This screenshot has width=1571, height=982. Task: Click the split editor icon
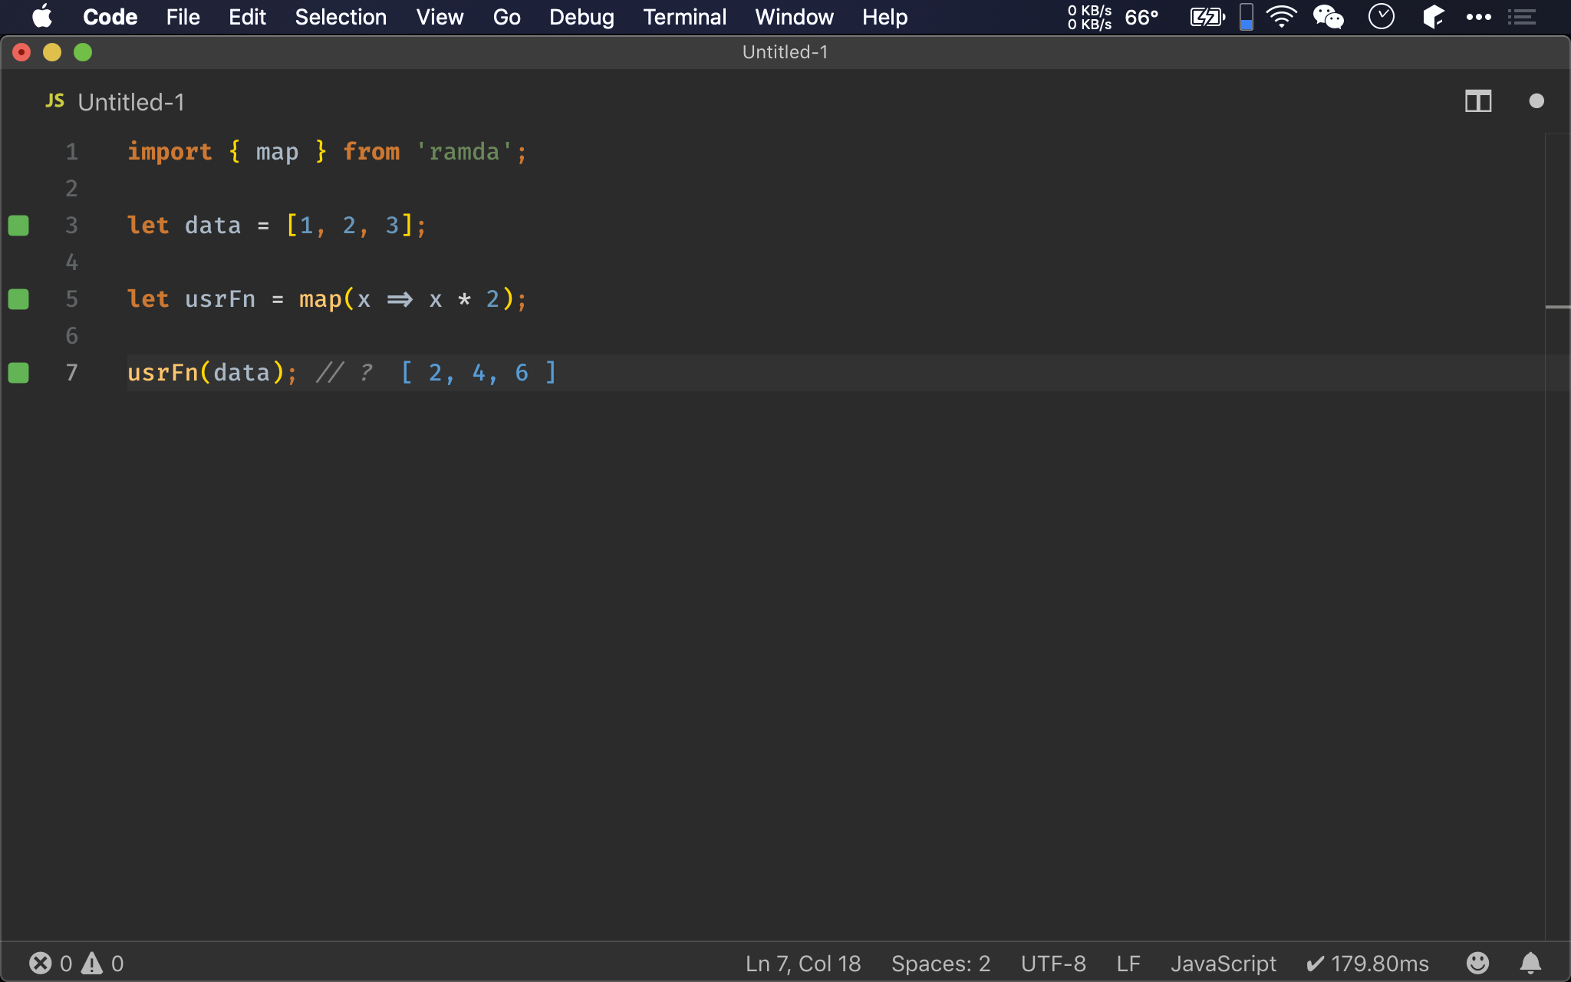1477,101
